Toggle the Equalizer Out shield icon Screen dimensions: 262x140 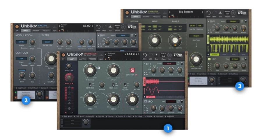tap(233, 13)
